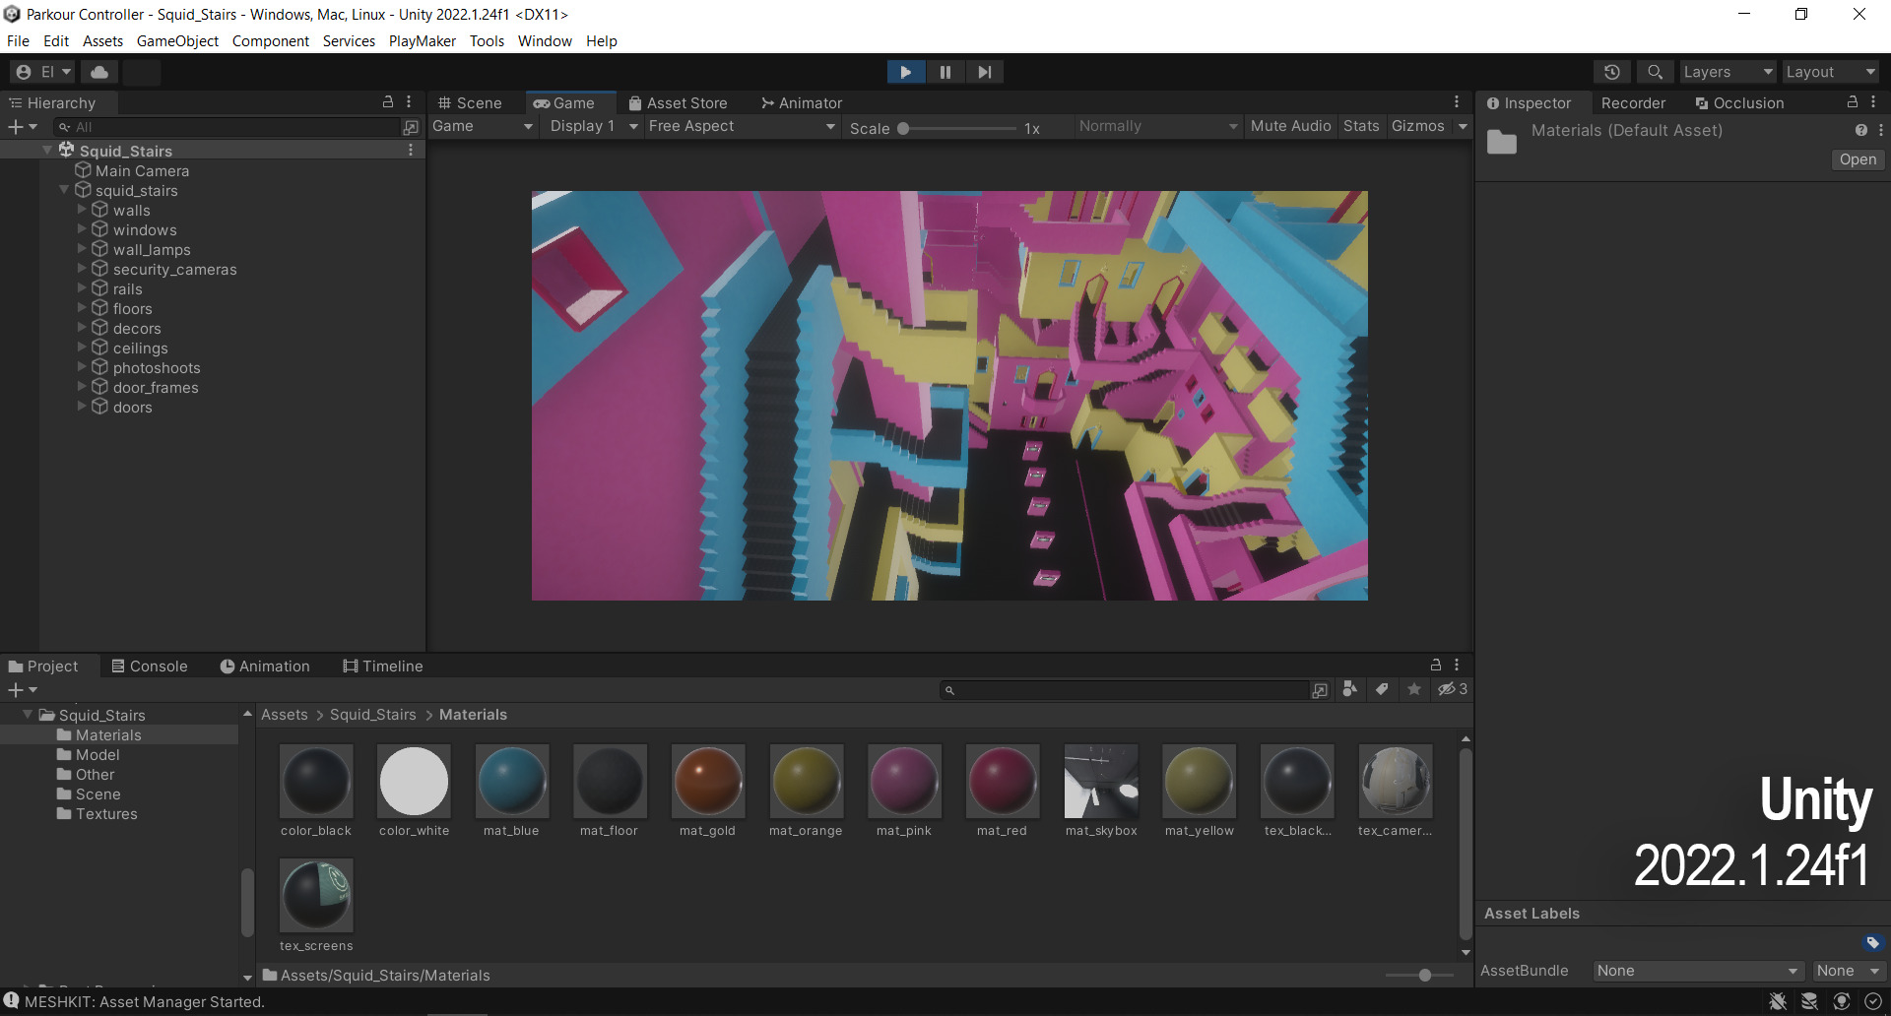Click the Play button in the toolbar

pos(906,72)
